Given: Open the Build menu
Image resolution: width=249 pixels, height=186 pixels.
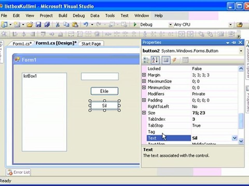Looking at the screenshot, I should pos(63,16).
